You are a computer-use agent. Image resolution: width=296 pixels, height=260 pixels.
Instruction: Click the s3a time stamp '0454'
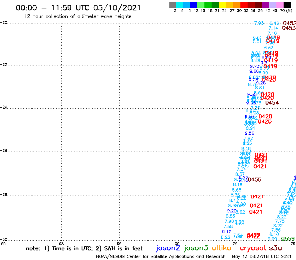(272, 103)
